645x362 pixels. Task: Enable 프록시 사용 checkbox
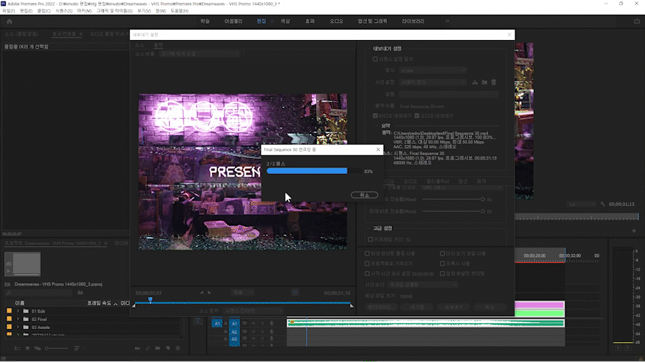click(x=443, y=263)
